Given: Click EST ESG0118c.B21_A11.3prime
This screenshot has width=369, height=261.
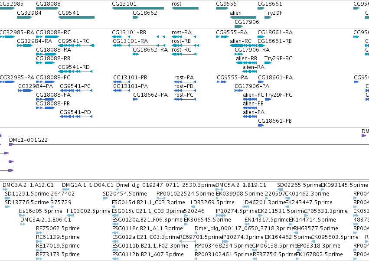Looking at the screenshot, I should click(147, 228).
